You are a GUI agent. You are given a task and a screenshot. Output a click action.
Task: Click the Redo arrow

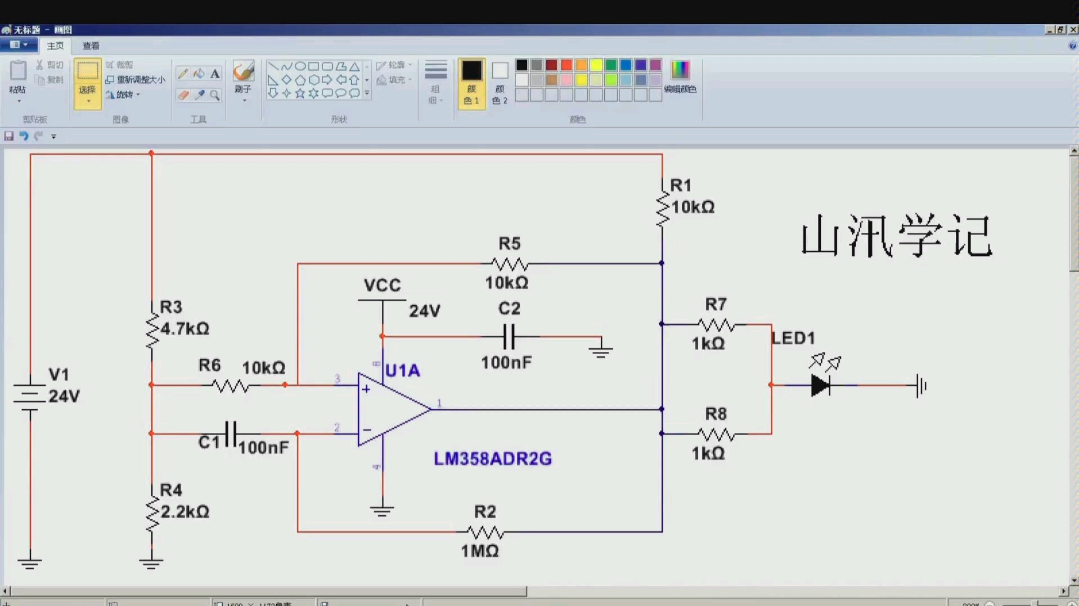click(38, 136)
